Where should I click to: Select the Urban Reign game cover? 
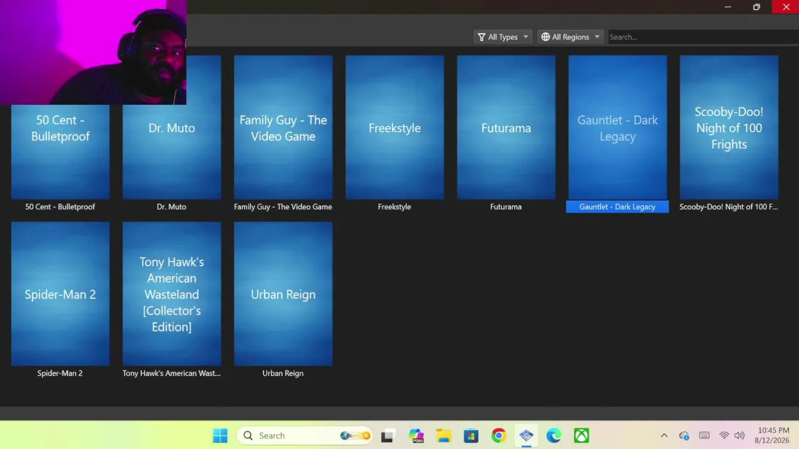(283, 294)
